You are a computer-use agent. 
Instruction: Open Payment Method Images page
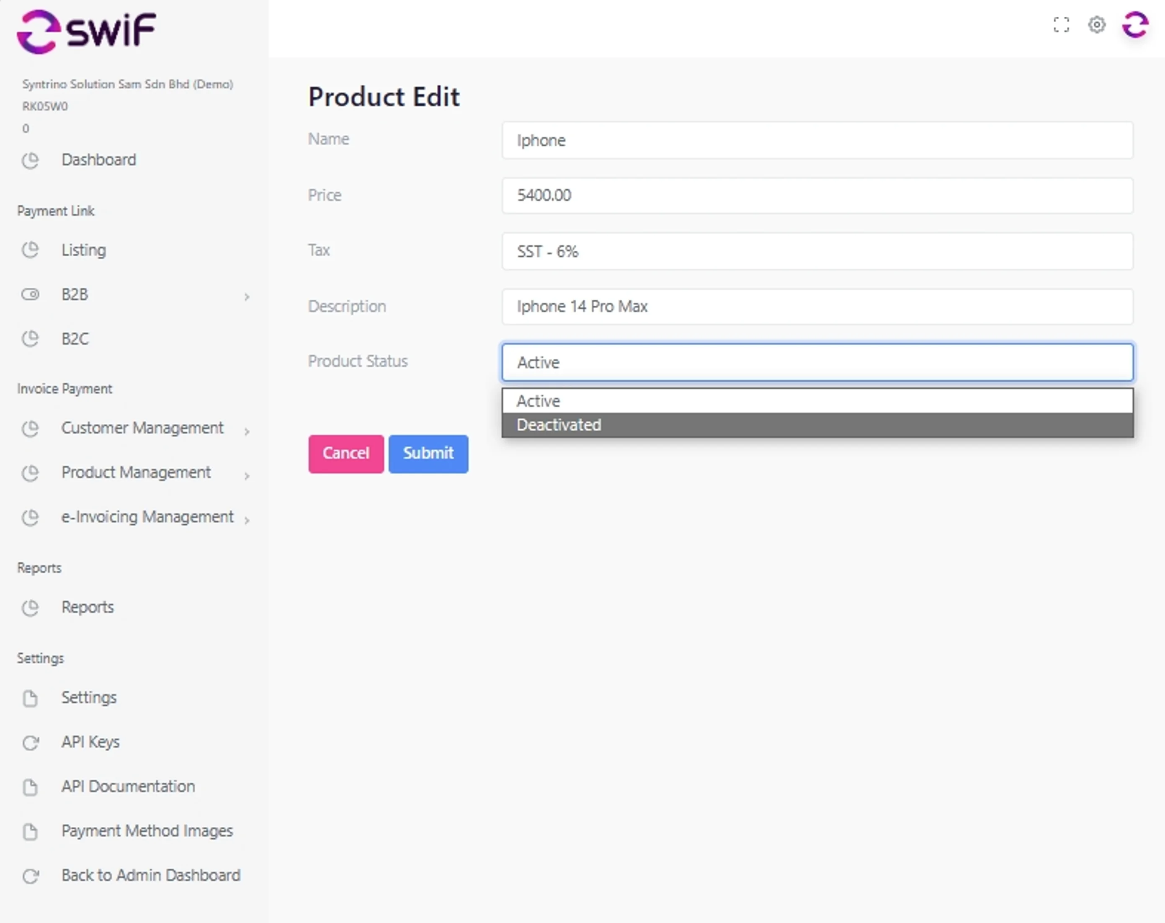tap(147, 830)
